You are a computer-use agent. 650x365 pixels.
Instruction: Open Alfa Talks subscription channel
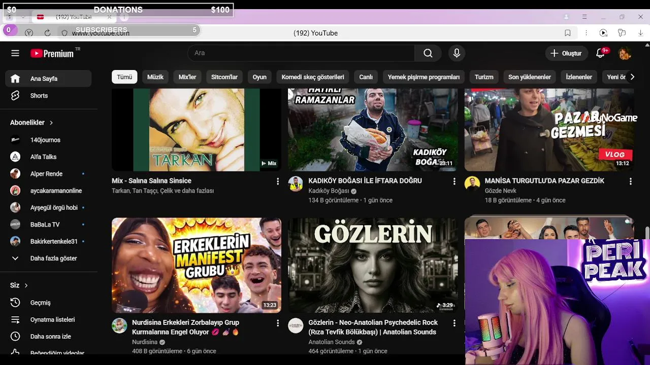point(48,157)
